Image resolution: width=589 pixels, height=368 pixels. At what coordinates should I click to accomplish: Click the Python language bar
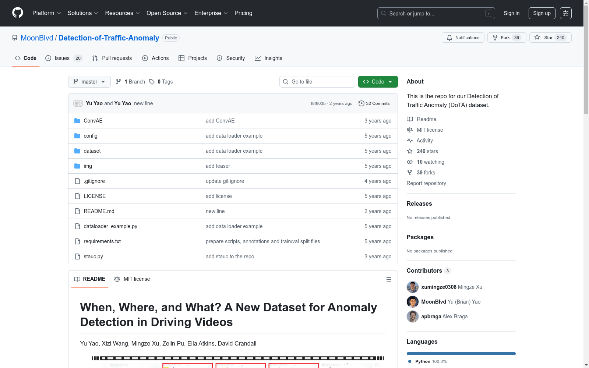coord(461,354)
